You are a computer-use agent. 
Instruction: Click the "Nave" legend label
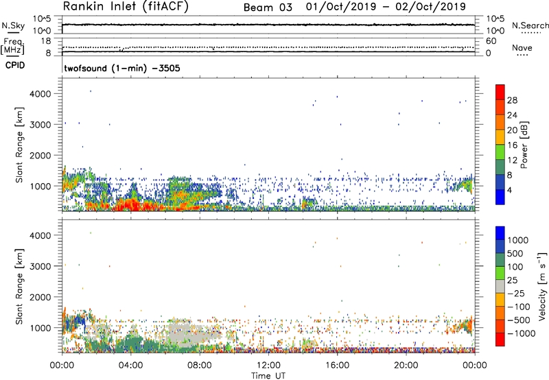coord(522,47)
